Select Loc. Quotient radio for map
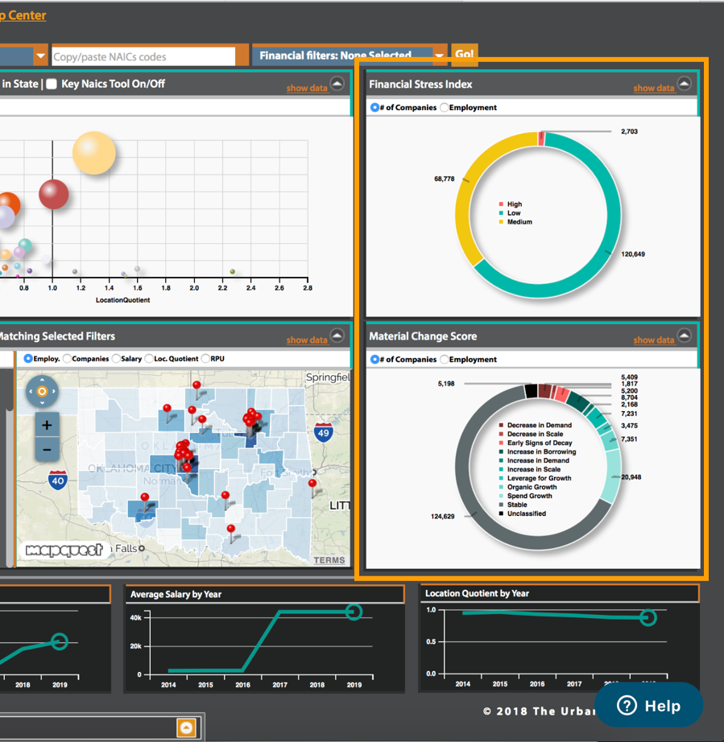This screenshot has height=742, width=724. pyautogui.click(x=149, y=359)
